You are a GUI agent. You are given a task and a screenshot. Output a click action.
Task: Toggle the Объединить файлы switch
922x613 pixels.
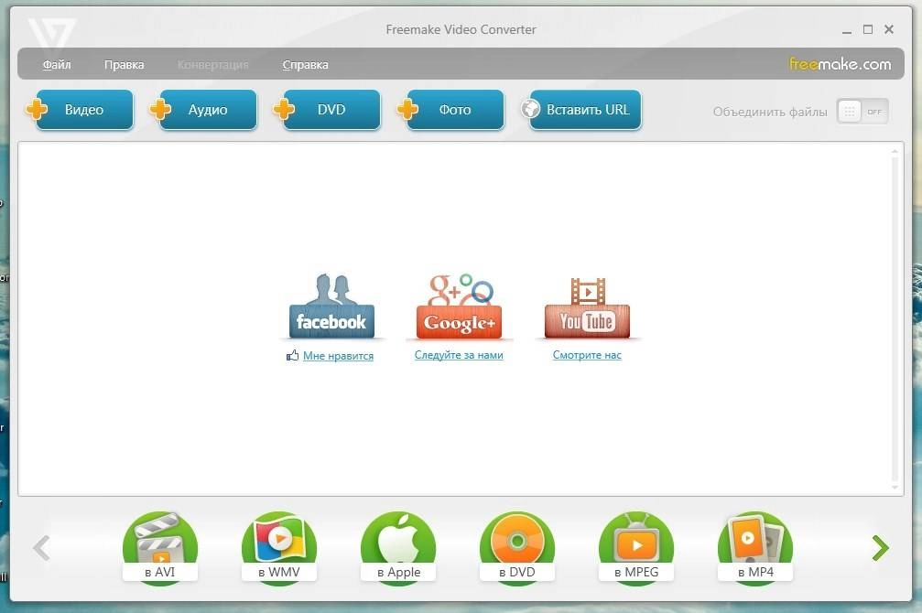point(862,111)
